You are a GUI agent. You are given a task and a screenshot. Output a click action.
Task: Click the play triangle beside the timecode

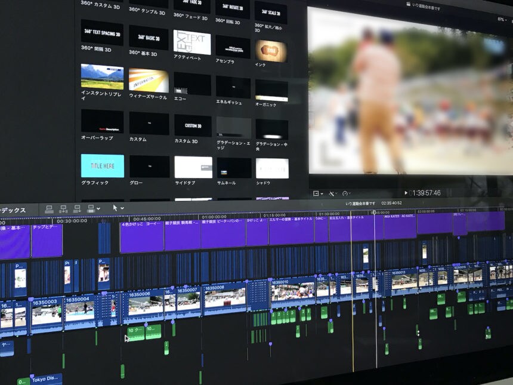pos(406,193)
